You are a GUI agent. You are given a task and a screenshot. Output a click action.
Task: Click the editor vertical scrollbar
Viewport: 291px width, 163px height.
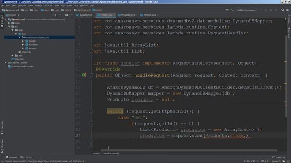286,76
